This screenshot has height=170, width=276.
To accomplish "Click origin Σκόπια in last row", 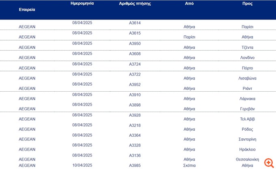I will 189,166.
